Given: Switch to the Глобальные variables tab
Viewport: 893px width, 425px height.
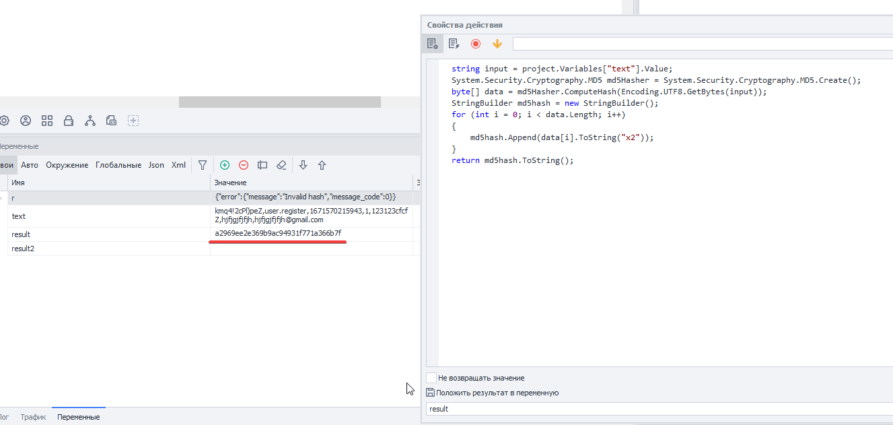Looking at the screenshot, I should pyautogui.click(x=118, y=165).
